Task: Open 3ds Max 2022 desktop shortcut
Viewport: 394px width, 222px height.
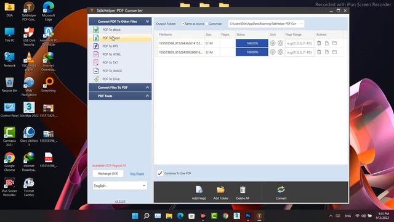Action: pyautogui.click(x=29, y=110)
